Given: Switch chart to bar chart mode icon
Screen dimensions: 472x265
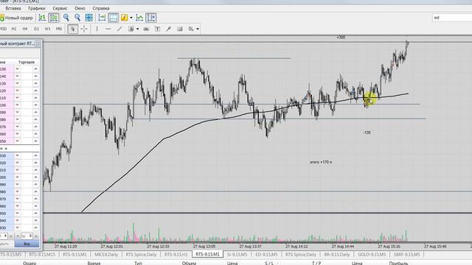Looking at the screenshot, I should (x=42, y=18).
